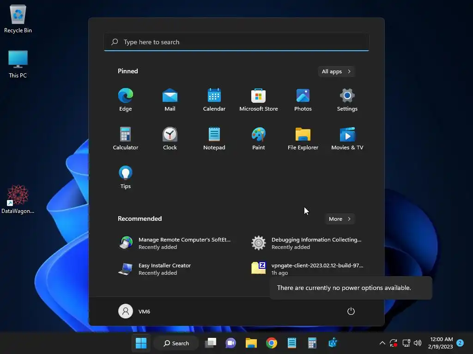Open the taskbar Search box

tap(176, 343)
